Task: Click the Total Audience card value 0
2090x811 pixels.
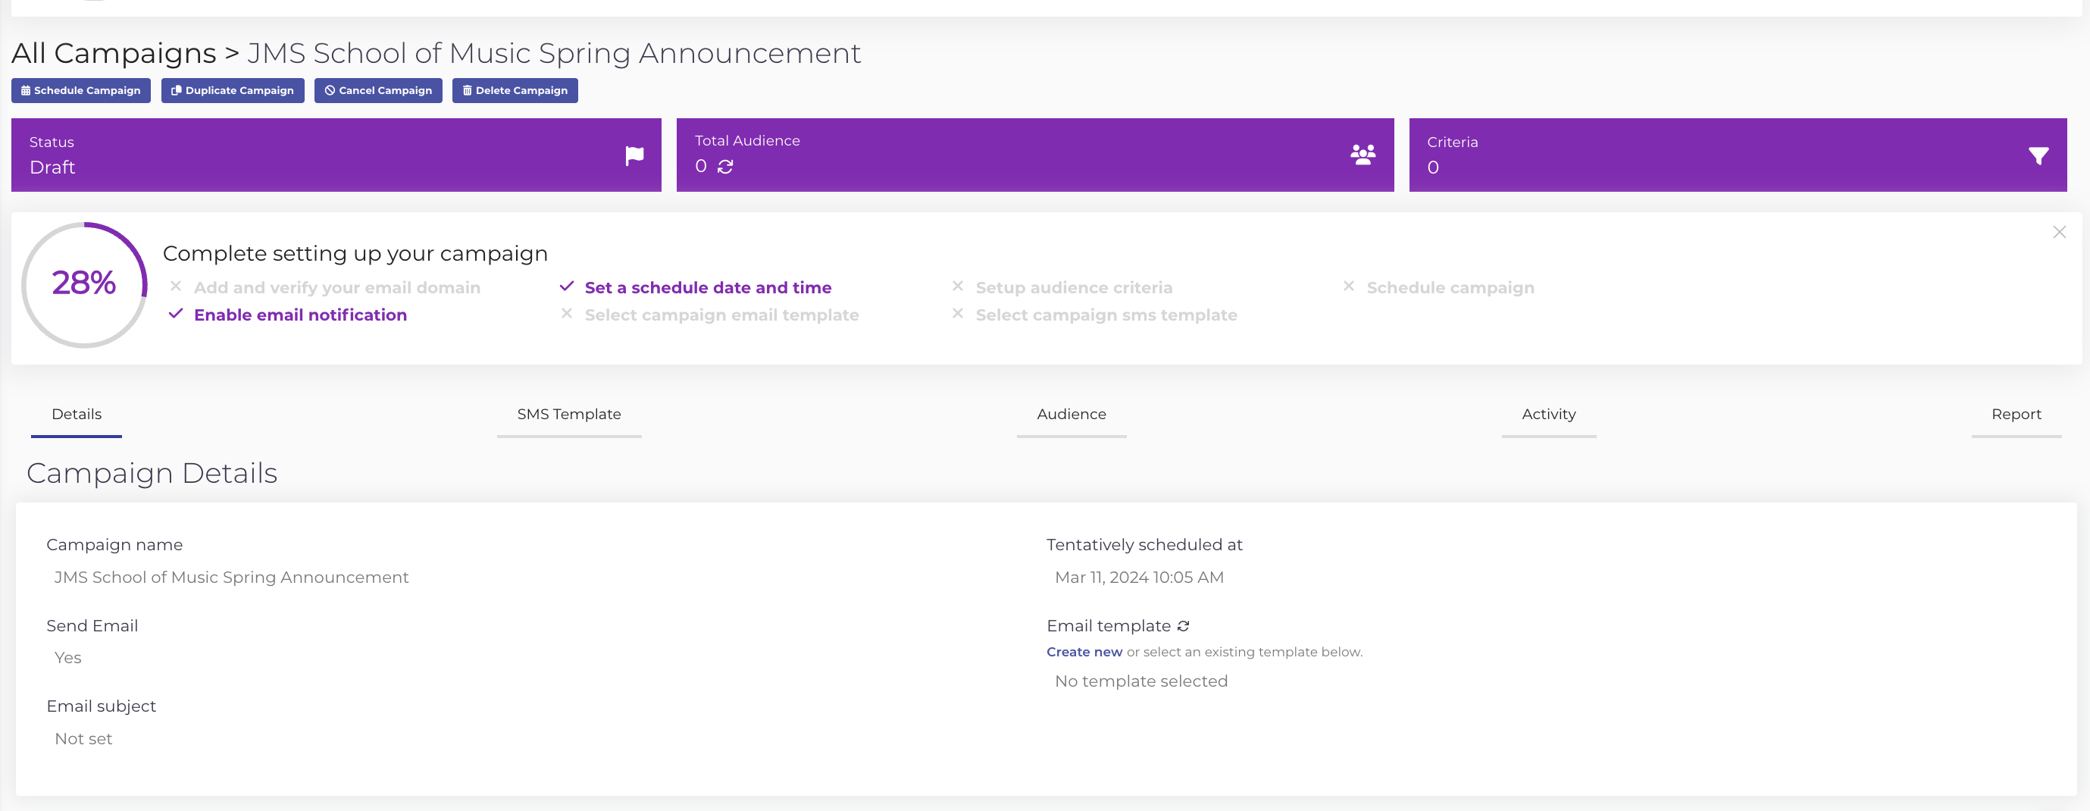Action: (701, 167)
